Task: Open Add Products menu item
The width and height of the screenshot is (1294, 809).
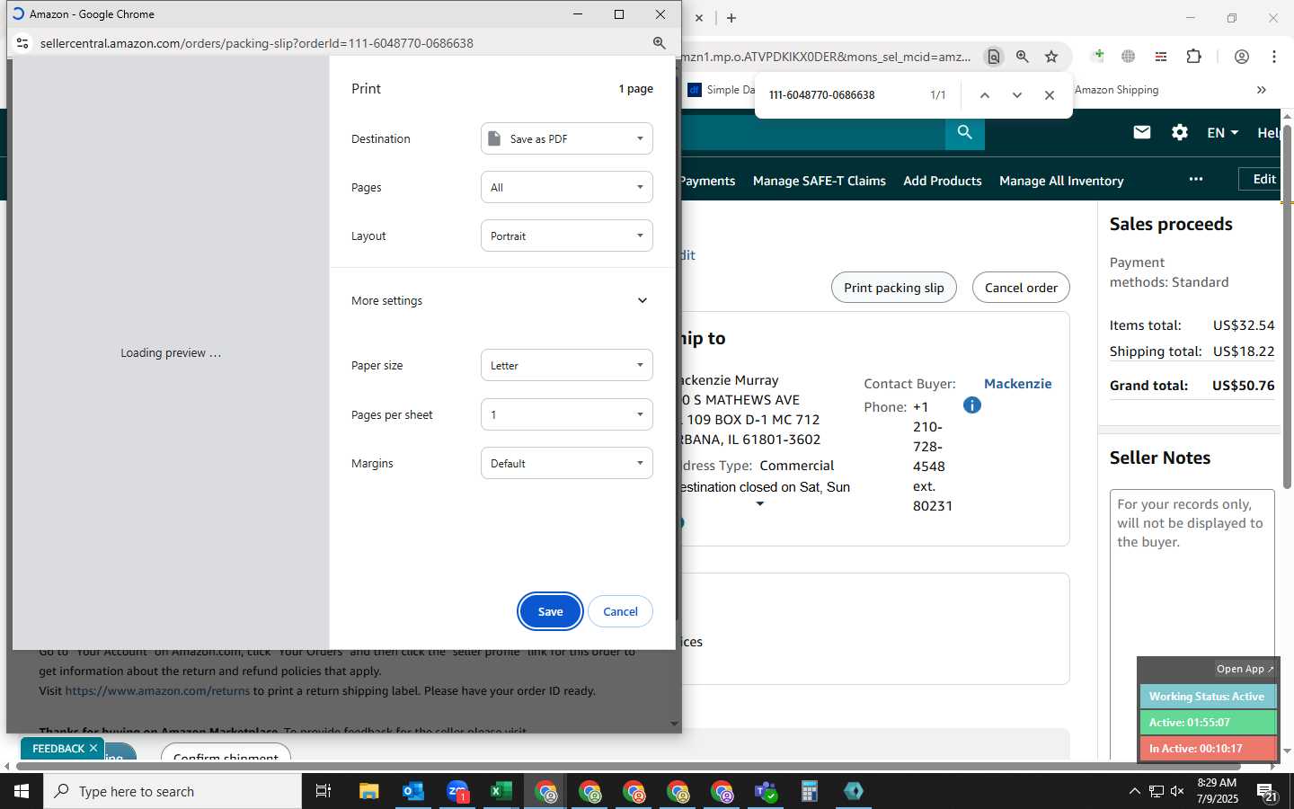Action: point(943,181)
